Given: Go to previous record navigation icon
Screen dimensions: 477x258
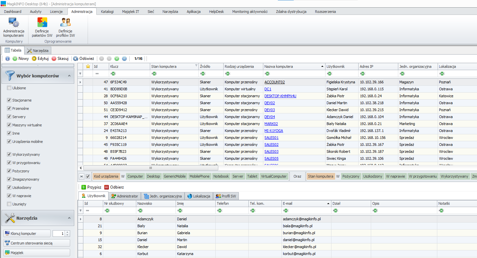Looking at the screenshot, I should [x=109, y=59].
